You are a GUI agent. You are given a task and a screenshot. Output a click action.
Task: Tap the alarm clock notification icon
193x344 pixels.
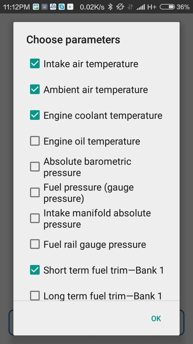[36, 7]
